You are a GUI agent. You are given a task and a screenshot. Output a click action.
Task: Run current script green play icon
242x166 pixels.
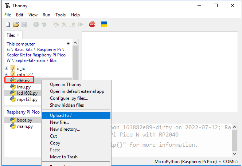point(36,24)
